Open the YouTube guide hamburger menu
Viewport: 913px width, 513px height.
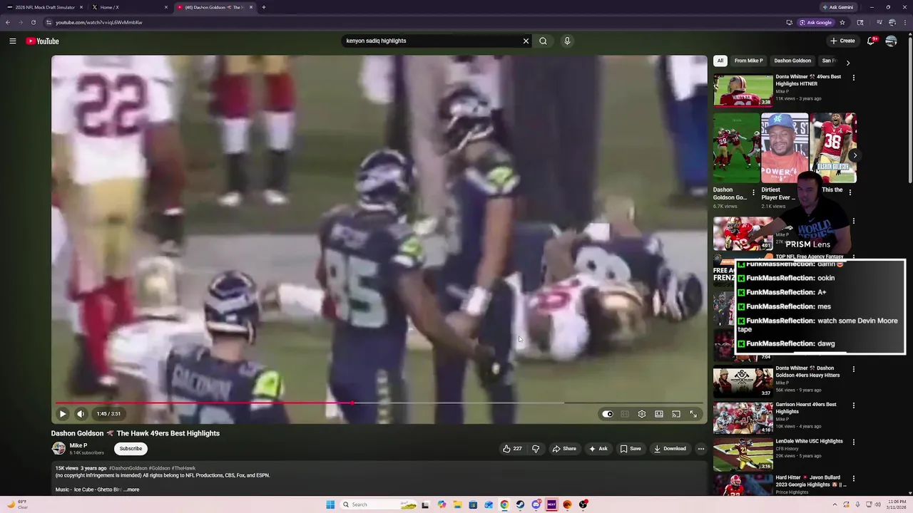(x=13, y=41)
